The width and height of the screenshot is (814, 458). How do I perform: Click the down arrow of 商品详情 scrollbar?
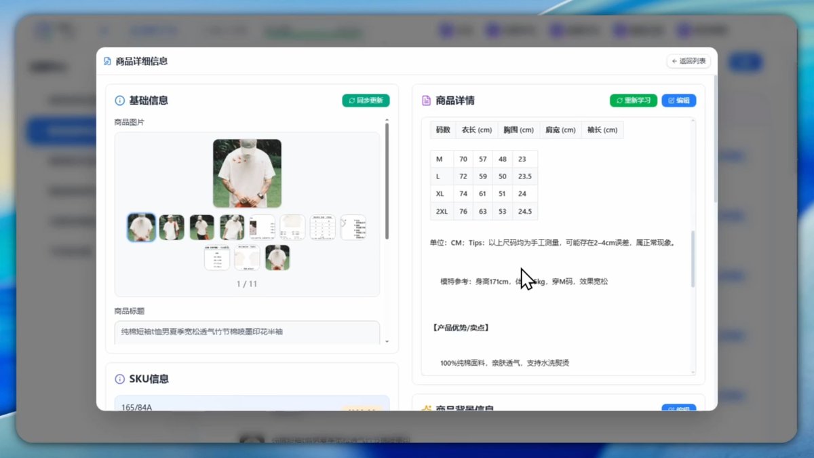pyautogui.click(x=693, y=372)
